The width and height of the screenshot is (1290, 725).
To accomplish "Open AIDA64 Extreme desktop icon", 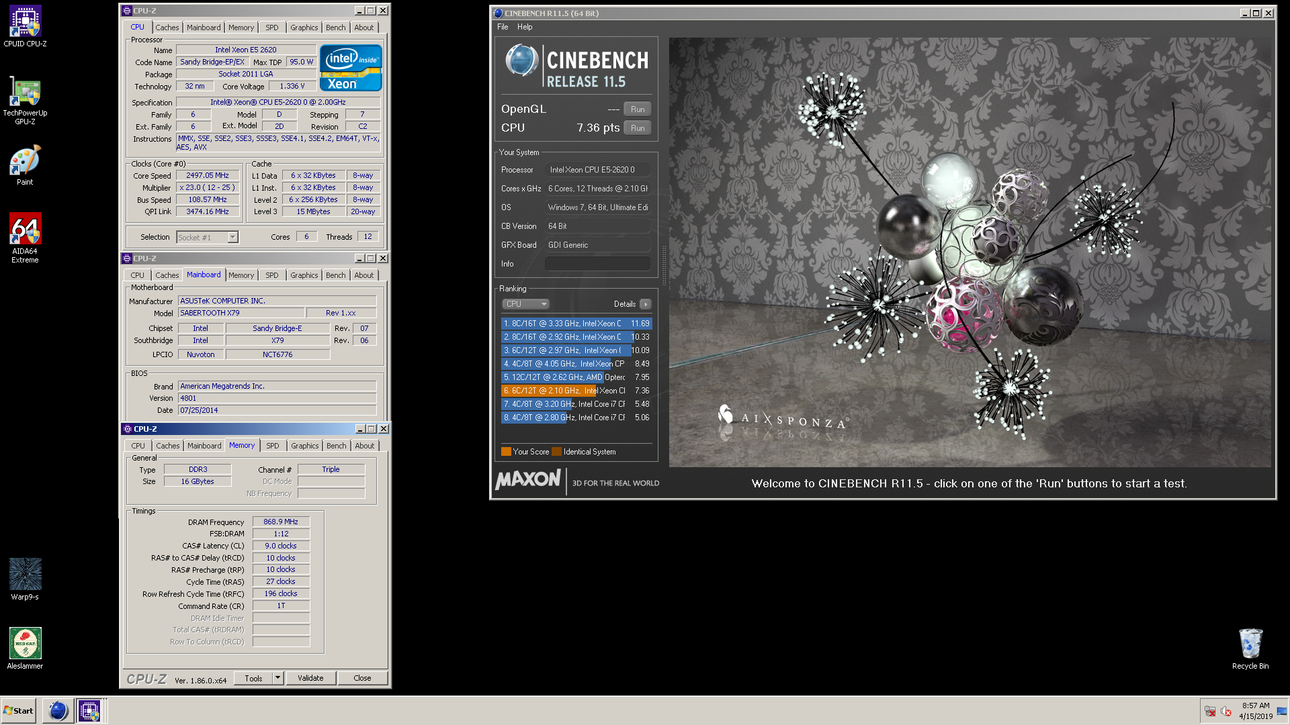I will [x=25, y=238].
